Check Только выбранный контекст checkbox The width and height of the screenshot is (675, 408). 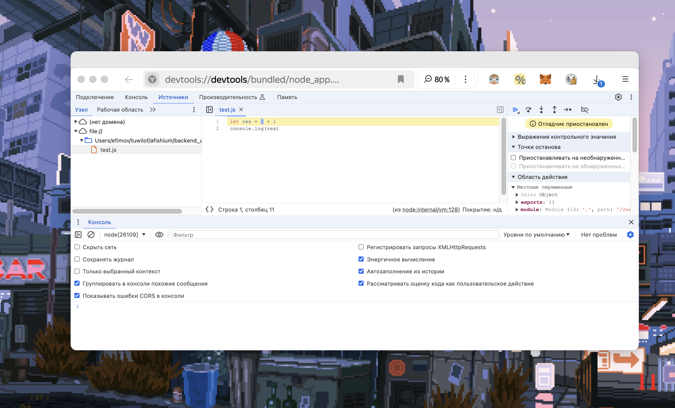[x=77, y=271]
